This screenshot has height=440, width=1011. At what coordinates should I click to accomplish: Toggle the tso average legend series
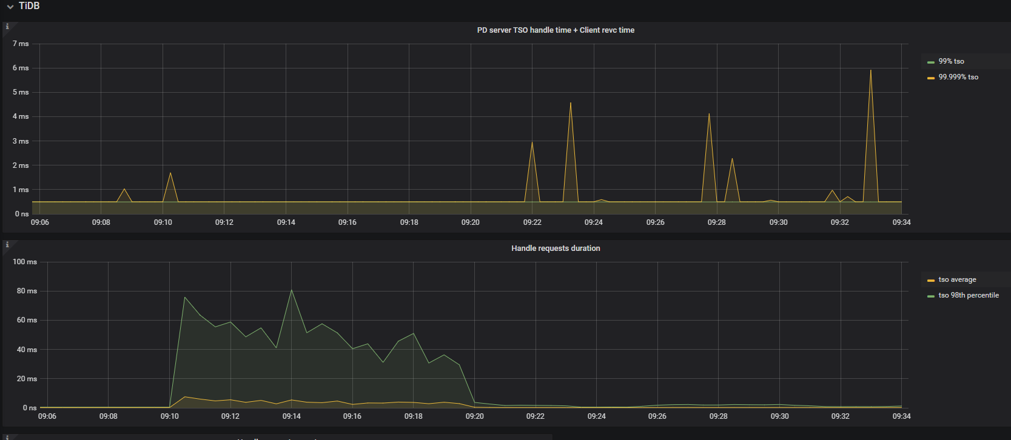(957, 279)
